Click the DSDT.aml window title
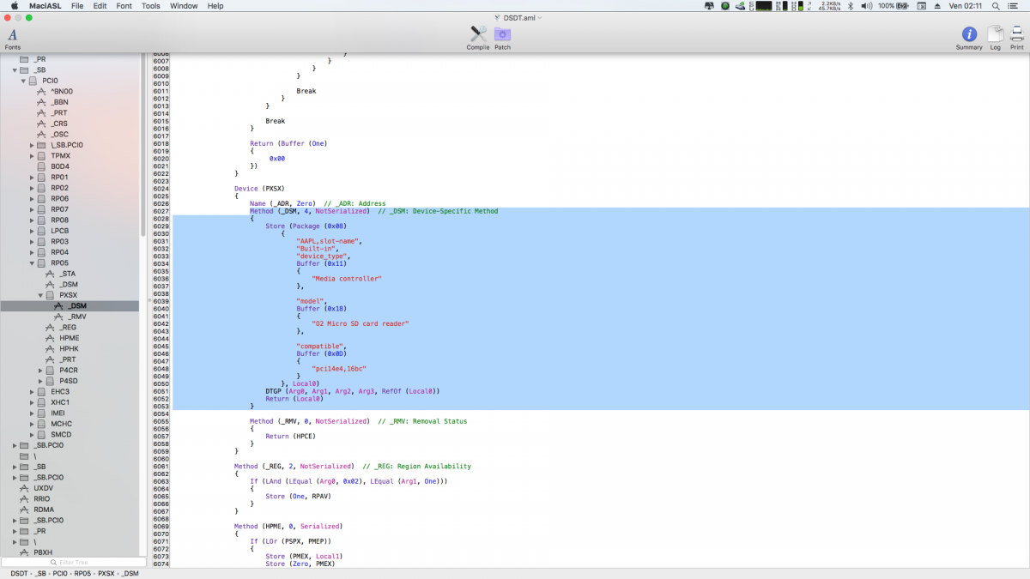The width and height of the screenshot is (1030, 579). pos(518,17)
